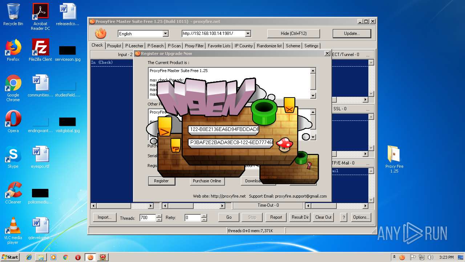Open the Randomize list tab

point(269,46)
